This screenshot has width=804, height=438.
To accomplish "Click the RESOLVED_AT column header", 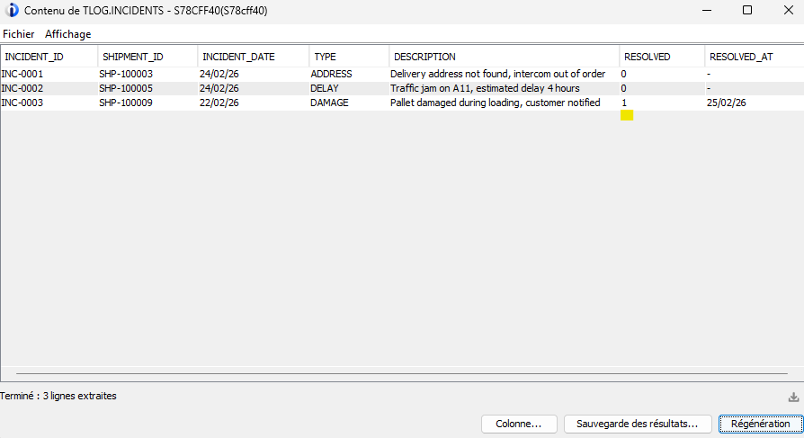I will coord(755,57).
